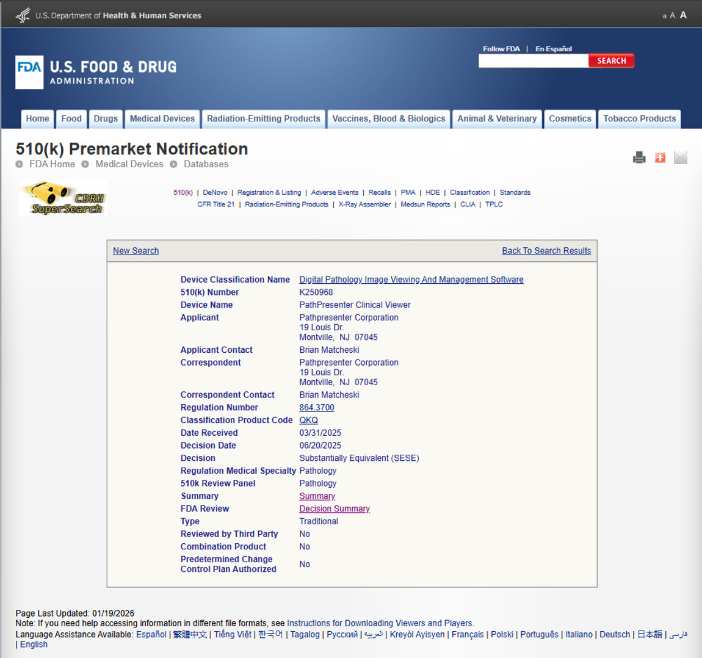The height and width of the screenshot is (658, 702).
Task: Follow the Regulation Number 864.3700 link
Action: [316, 407]
